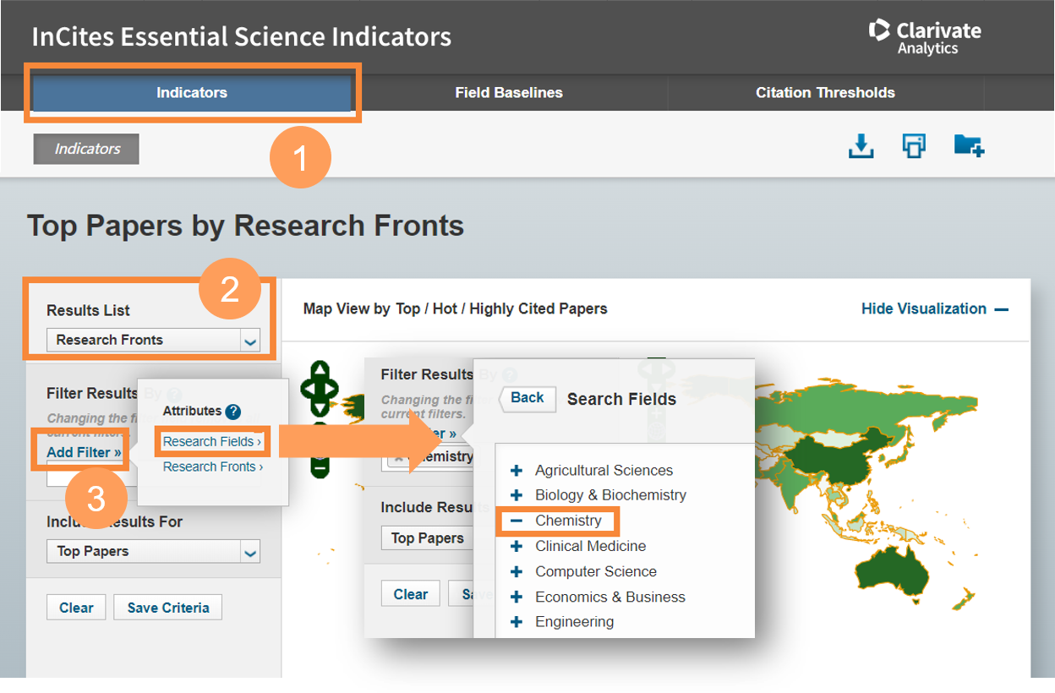Choose Research Fields in the Attributes popup

click(x=212, y=441)
